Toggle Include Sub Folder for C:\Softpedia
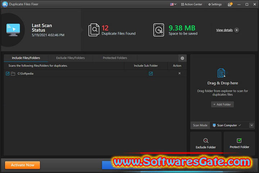This screenshot has width=259, height=173. pyautogui.click(x=151, y=74)
